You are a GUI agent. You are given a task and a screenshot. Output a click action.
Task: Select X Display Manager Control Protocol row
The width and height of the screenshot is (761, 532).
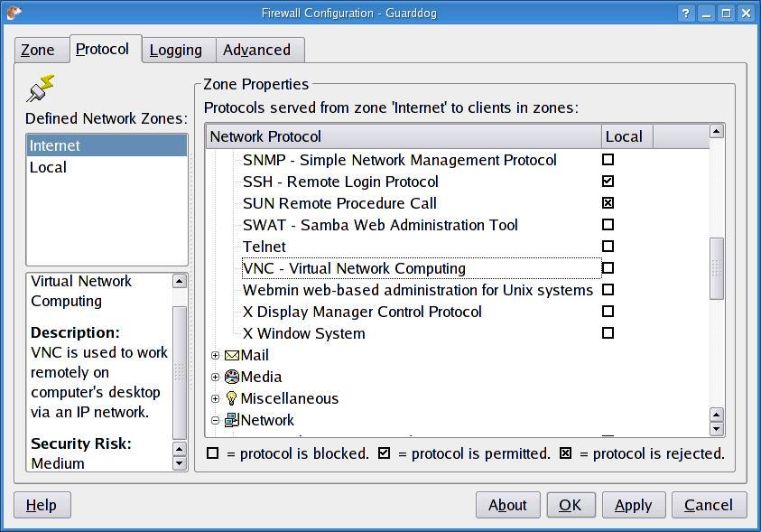click(362, 312)
